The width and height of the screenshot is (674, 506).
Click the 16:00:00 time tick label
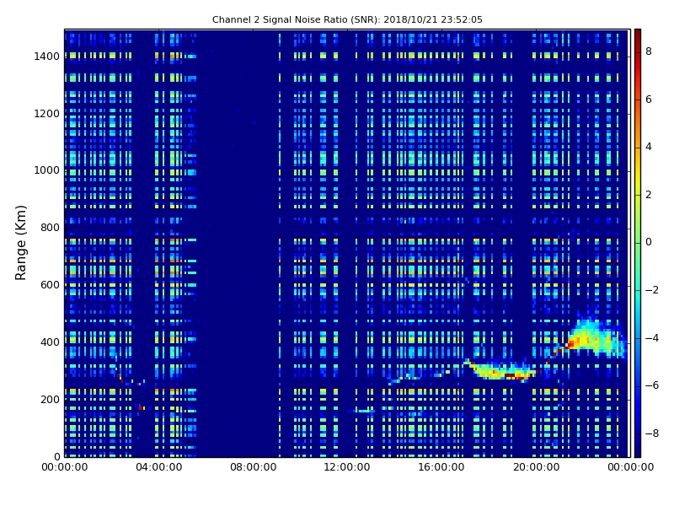pos(441,467)
